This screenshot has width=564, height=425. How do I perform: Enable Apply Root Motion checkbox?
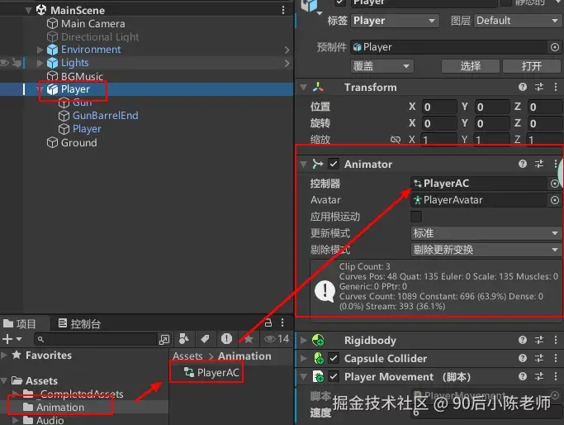tap(416, 217)
